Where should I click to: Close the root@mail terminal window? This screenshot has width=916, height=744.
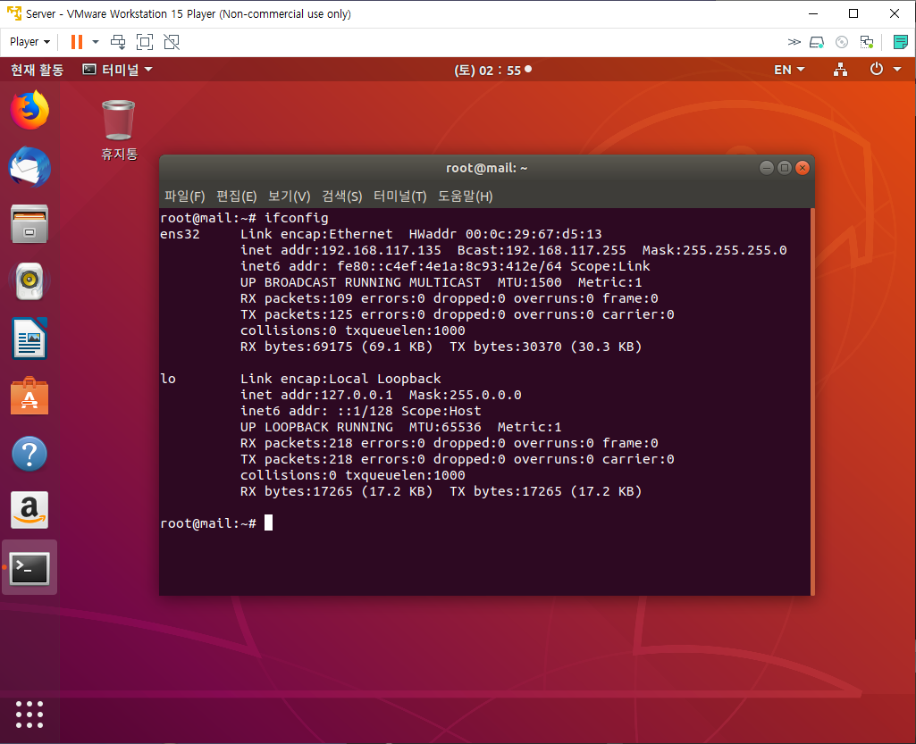803,168
